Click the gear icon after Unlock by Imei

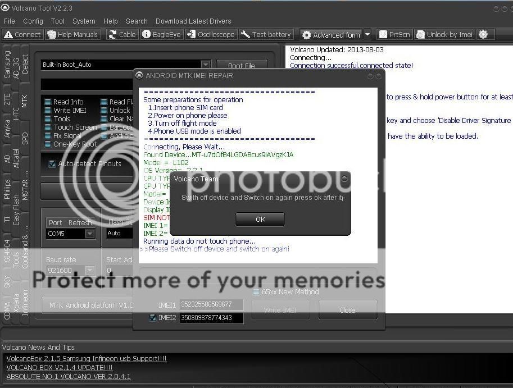tap(483, 34)
